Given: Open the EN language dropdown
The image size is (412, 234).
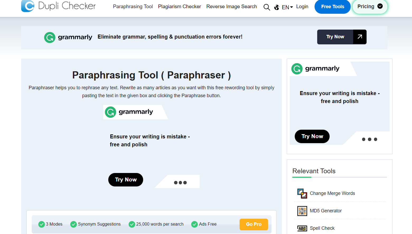Looking at the screenshot, I should click(x=287, y=7).
